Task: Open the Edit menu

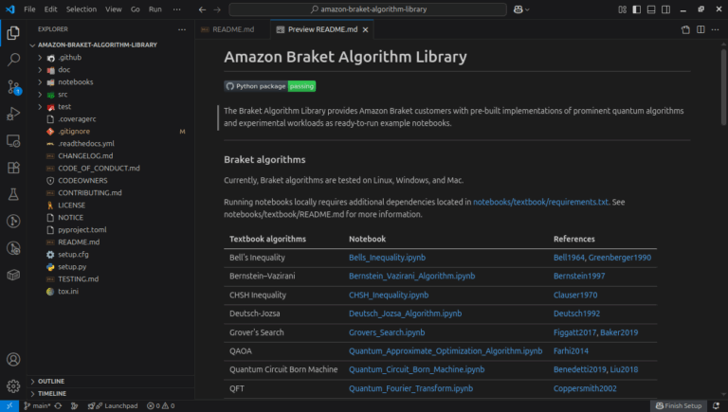Action: 50,9
